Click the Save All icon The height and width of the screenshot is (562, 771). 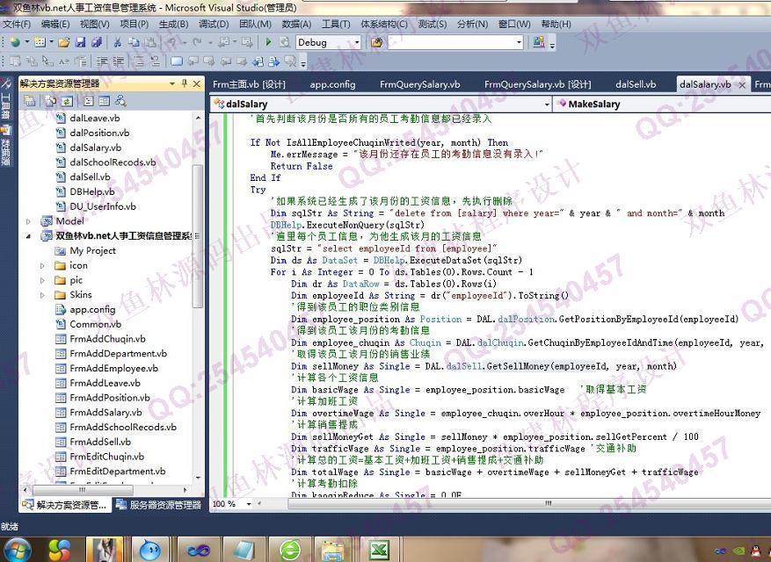coord(97,43)
